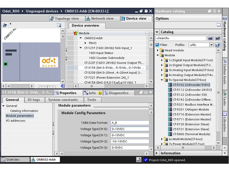The width and height of the screenshot is (229, 172).
Task: Open the Profile dropdown in the catalog
Action: point(211,45)
